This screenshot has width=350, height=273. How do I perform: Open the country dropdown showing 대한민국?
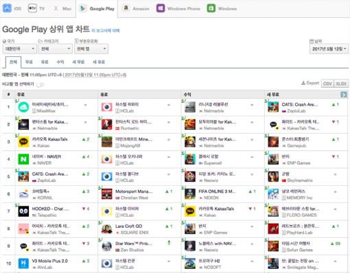(x=19, y=49)
